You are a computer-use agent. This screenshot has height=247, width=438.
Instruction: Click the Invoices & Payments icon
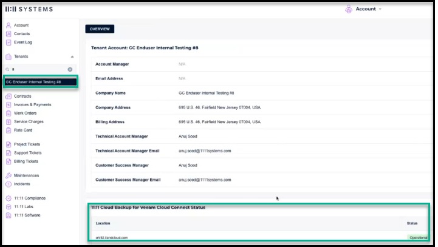click(x=9, y=104)
